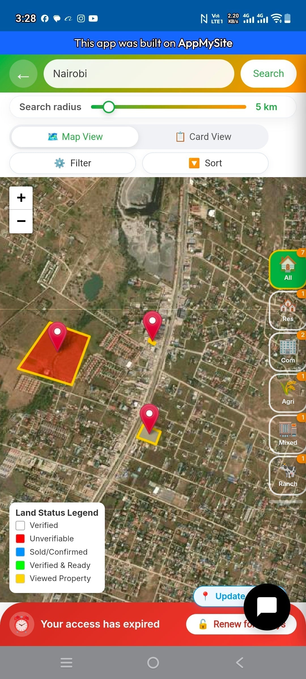
Task: Click the blue Sold/Confirmed legend swatch
Action: pyautogui.click(x=20, y=552)
